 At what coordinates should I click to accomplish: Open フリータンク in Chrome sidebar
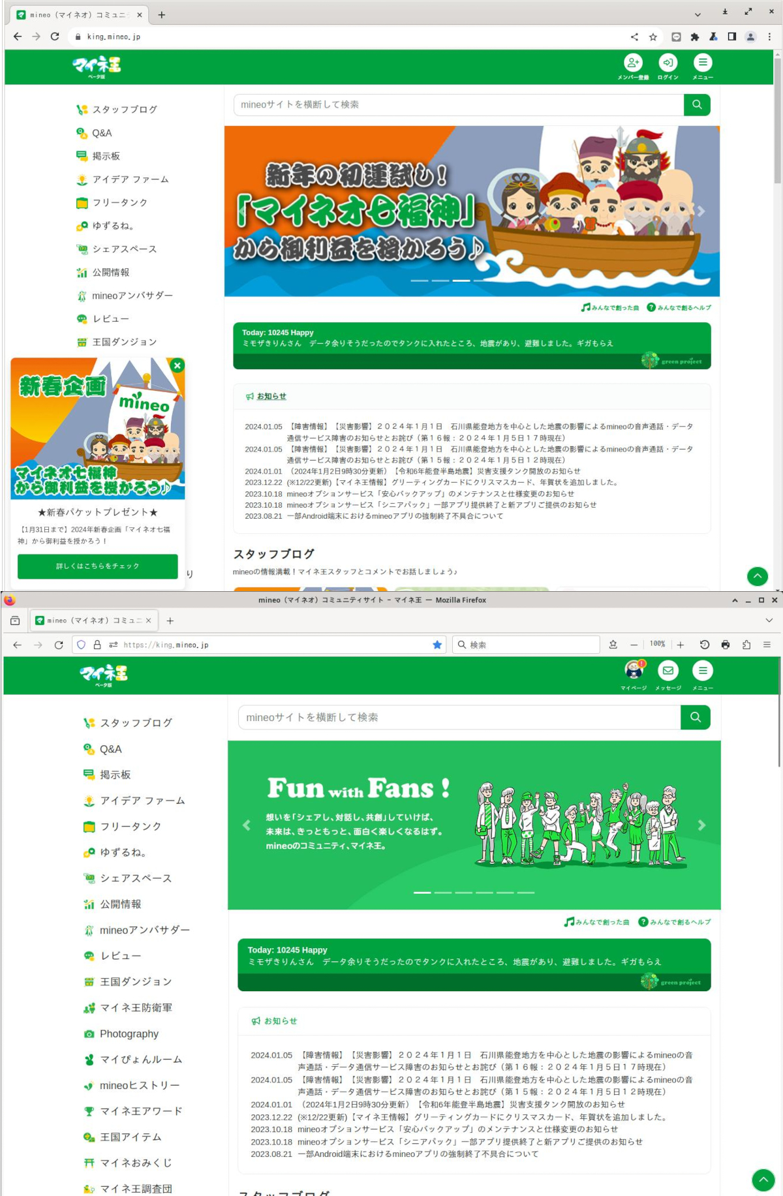tap(112, 203)
